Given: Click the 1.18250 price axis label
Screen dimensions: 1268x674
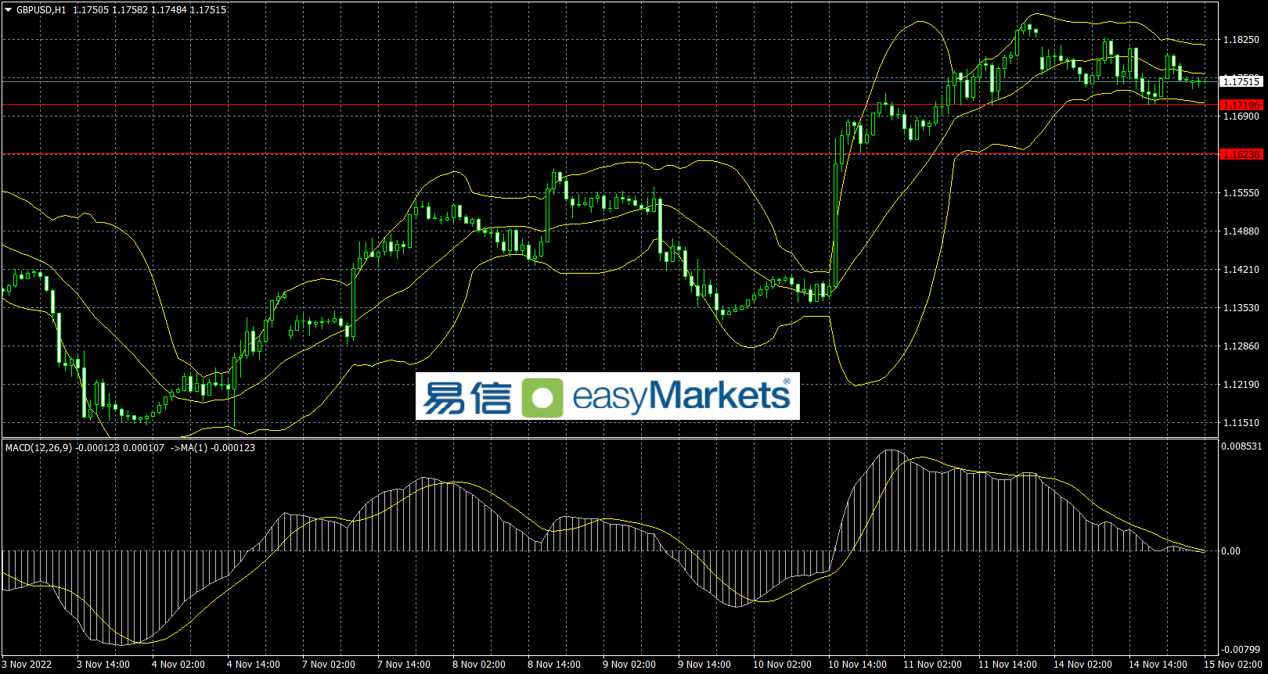Looking at the screenshot, I should pyautogui.click(x=1241, y=40).
